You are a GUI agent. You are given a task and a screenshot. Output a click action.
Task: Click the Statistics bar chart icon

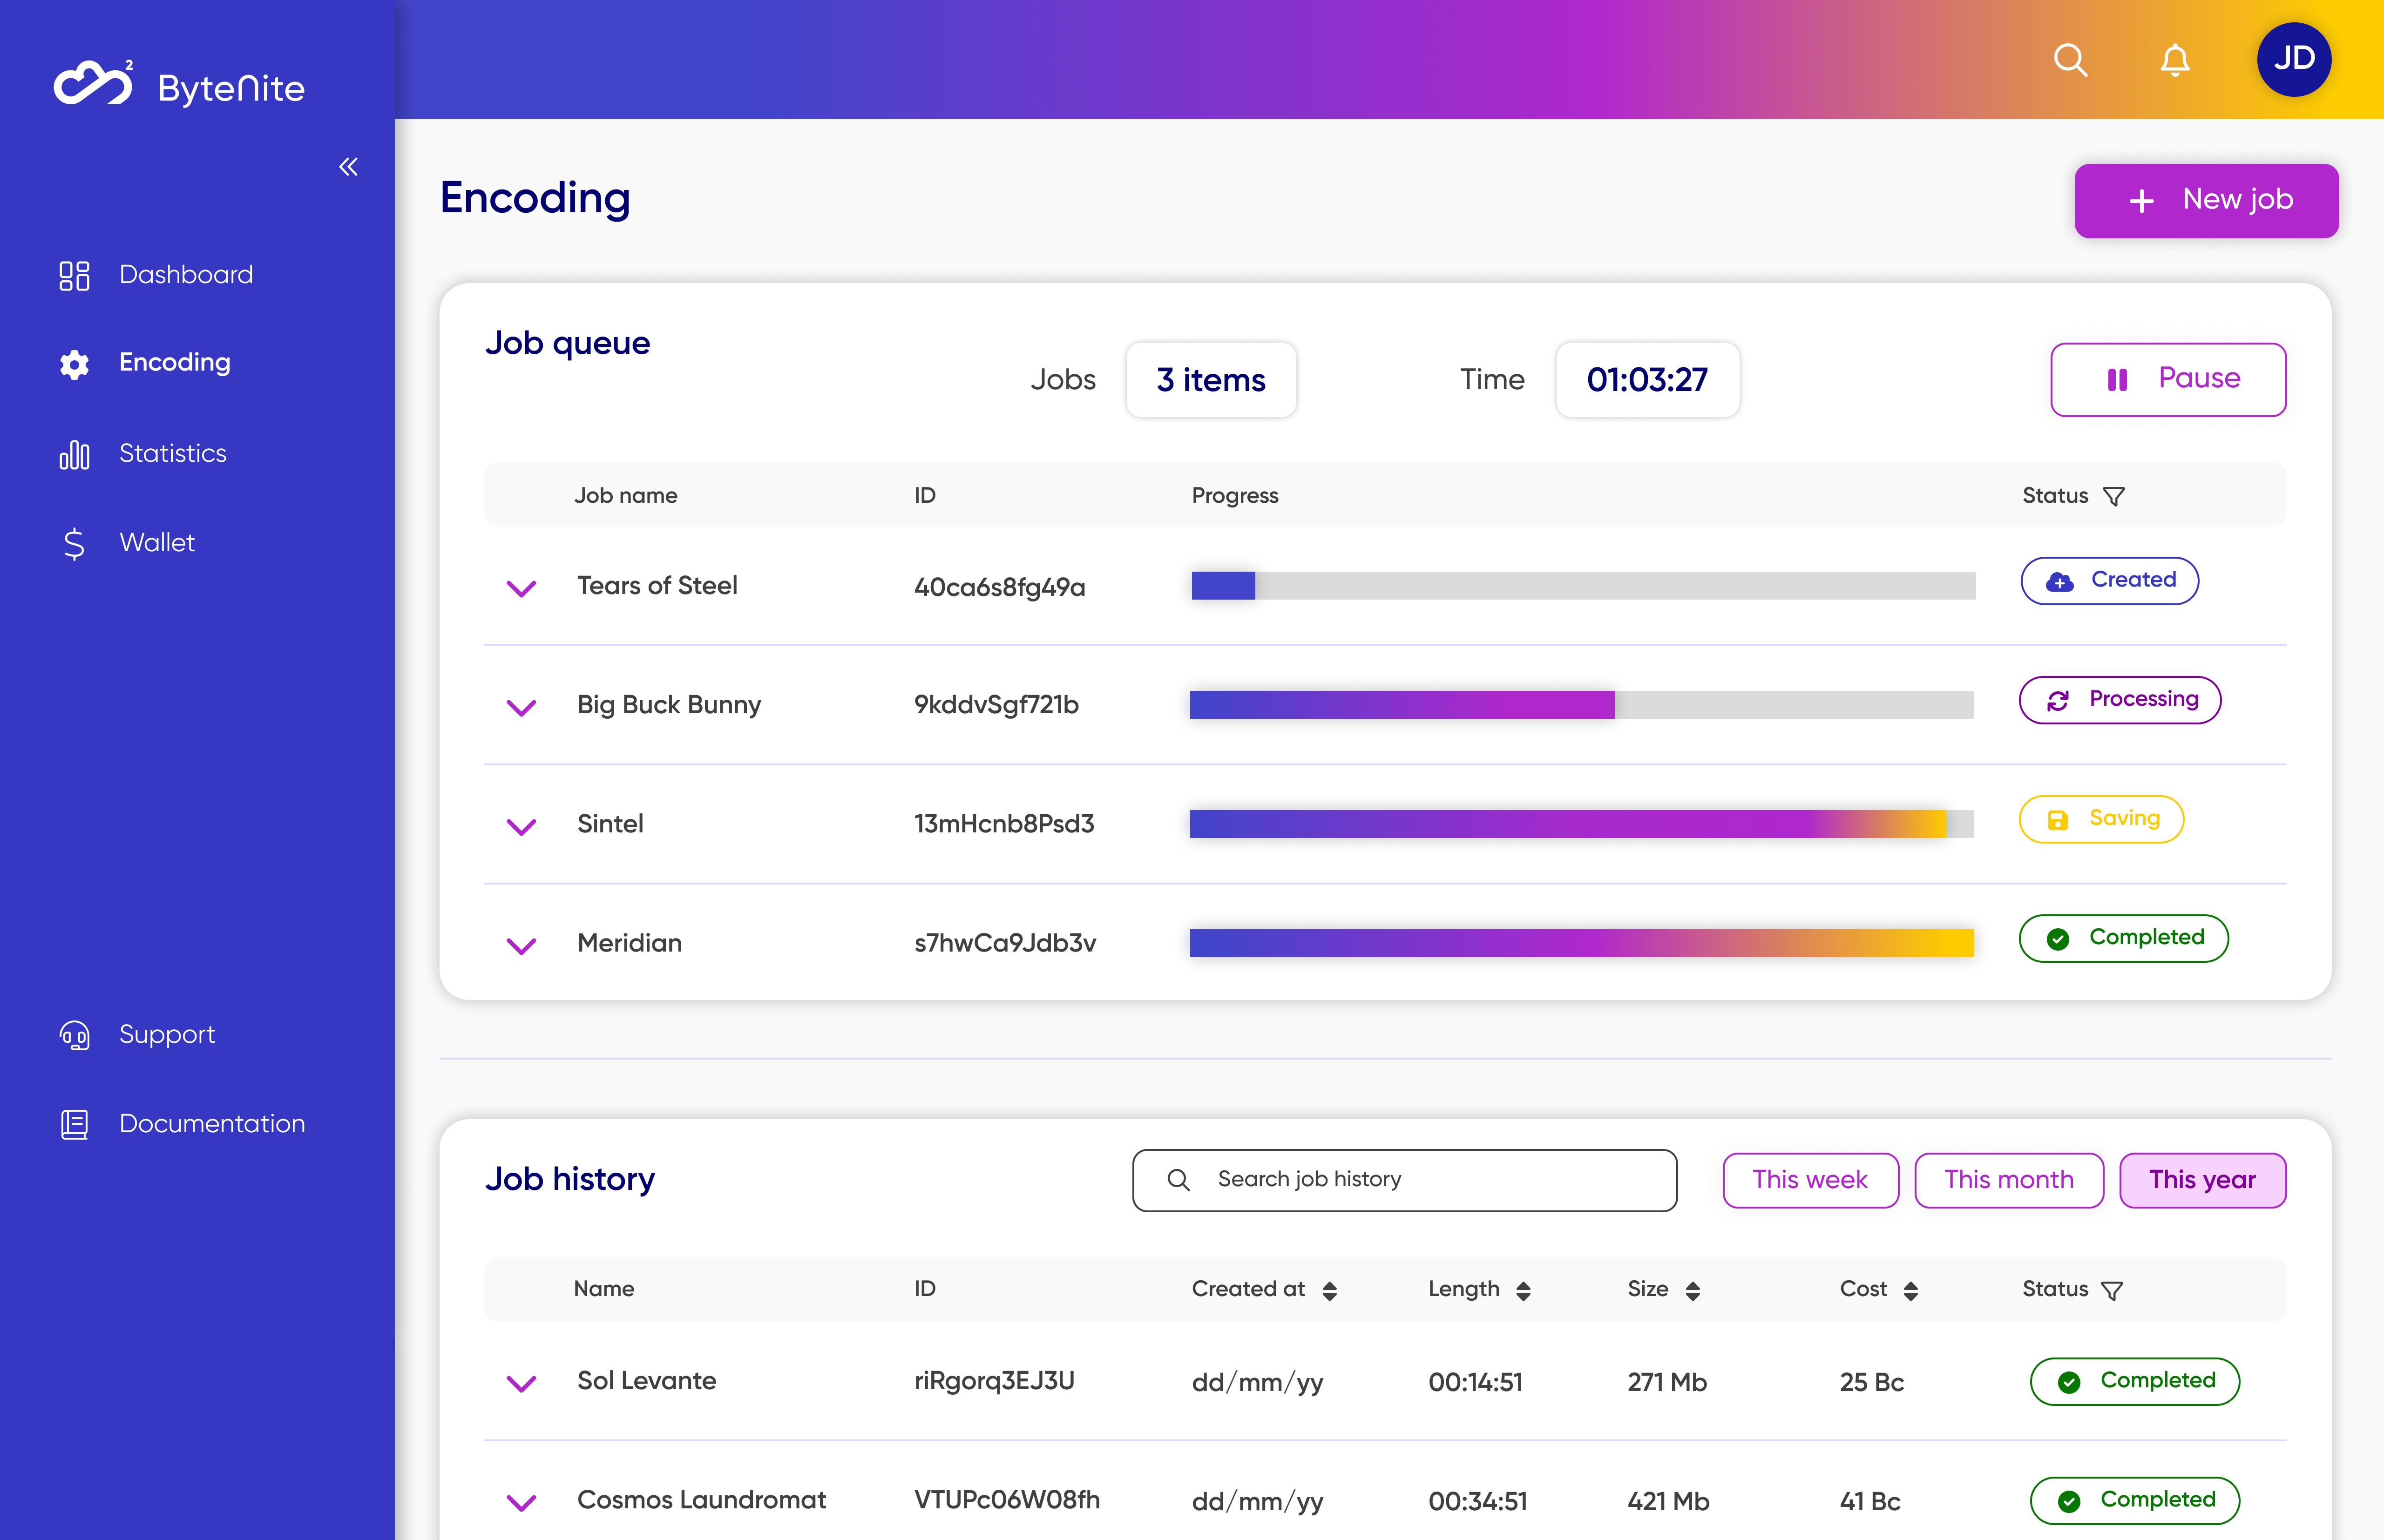point(74,455)
